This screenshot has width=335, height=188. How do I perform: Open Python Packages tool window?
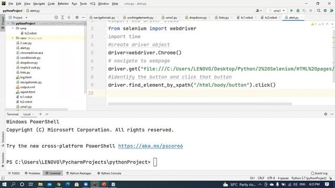click(79, 173)
